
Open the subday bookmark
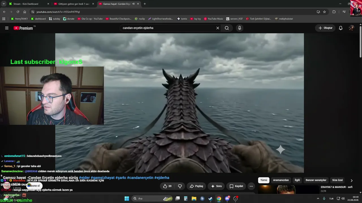54,19
